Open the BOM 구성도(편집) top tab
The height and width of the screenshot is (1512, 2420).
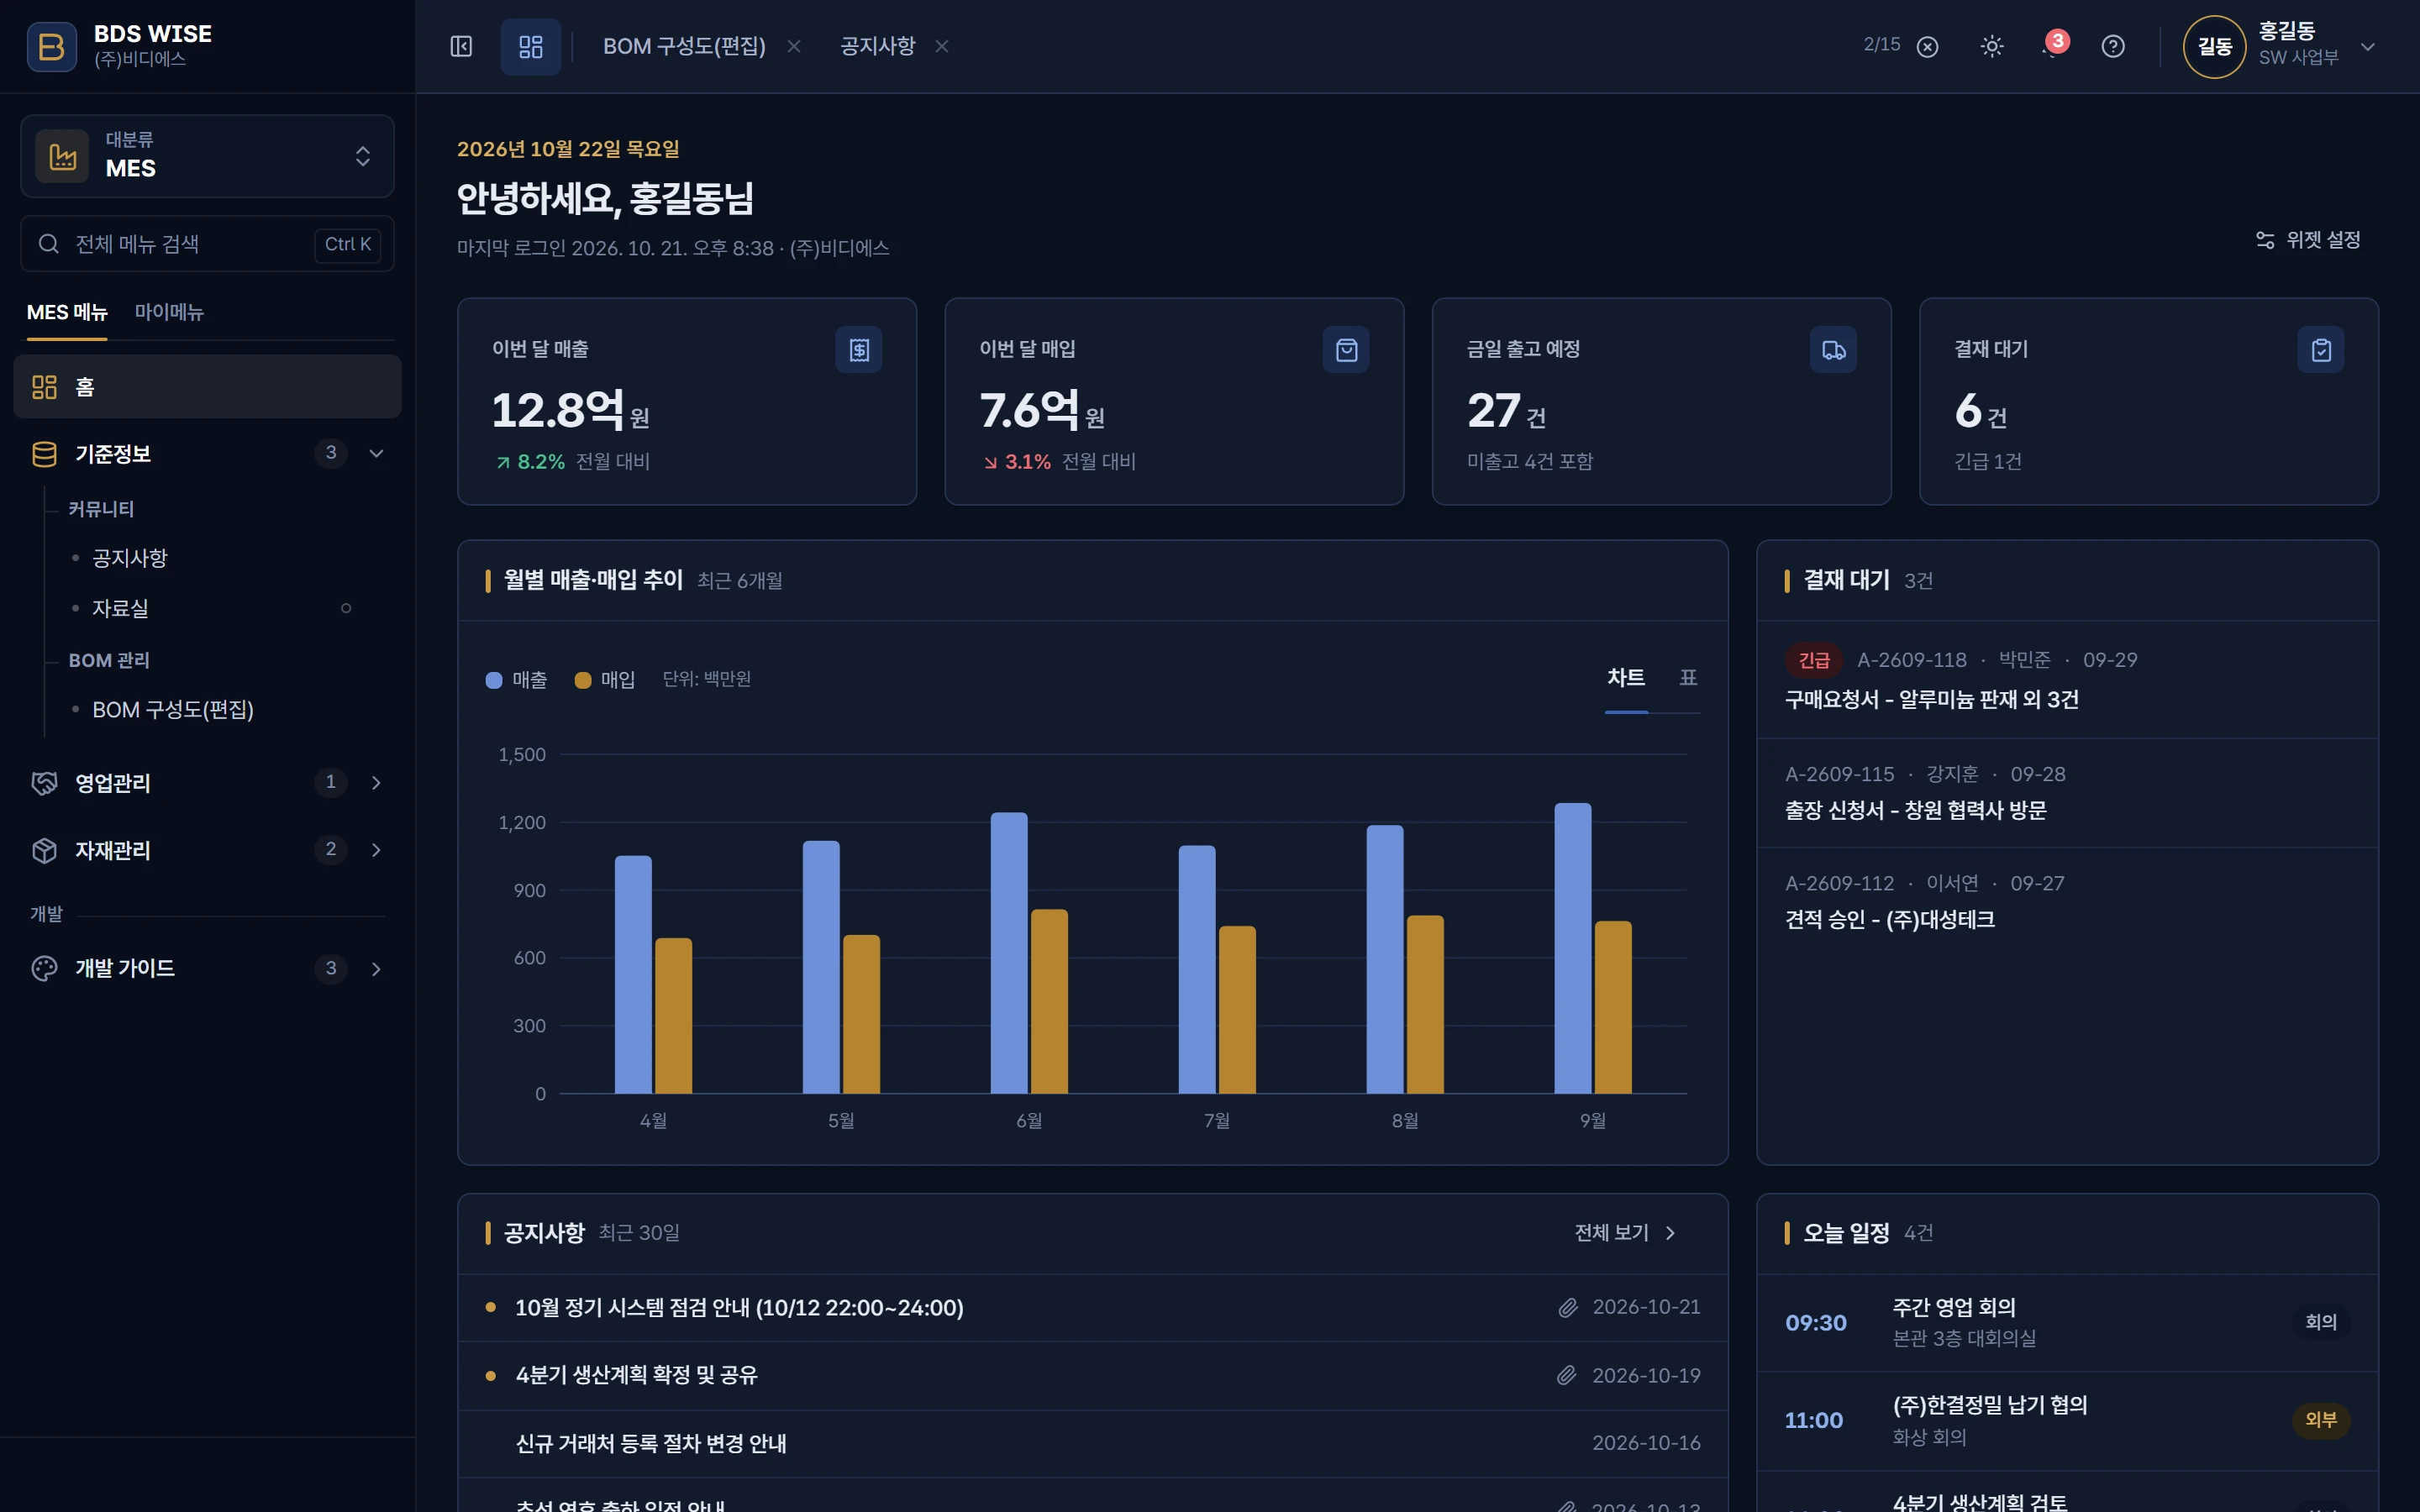[x=684, y=46]
